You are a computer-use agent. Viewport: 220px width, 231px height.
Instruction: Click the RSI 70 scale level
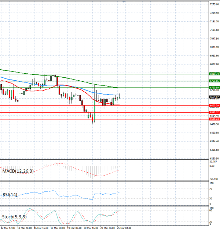[211, 188]
